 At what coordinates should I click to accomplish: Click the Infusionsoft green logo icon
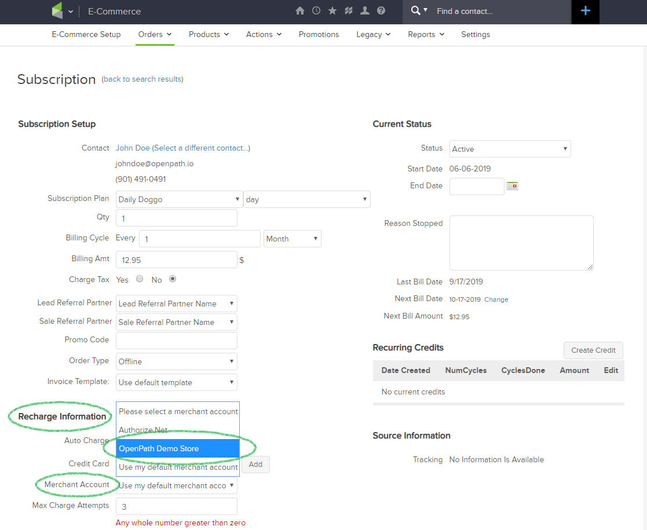pyautogui.click(x=57, y=11)
